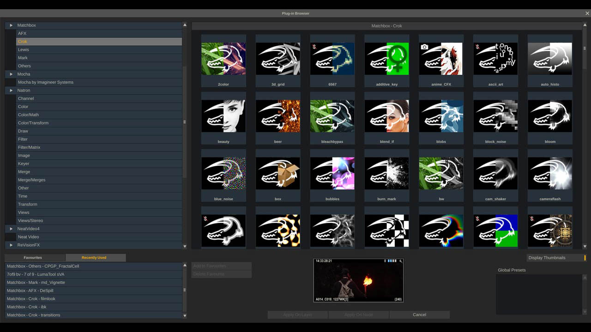The width and height of the screenshot is (591, 332).
Task: Click the clip preview thumbnail with torch
Action: 358,280
